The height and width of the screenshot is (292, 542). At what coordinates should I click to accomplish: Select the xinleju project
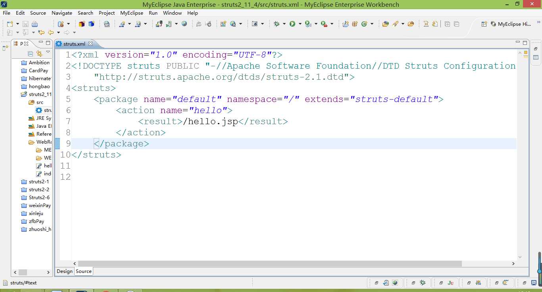pos(32,213)
